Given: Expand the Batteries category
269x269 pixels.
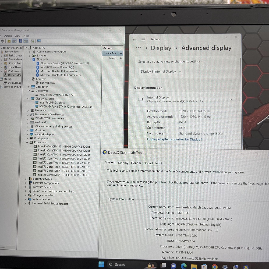Looking at the screenshot, I should pos(30,56).
